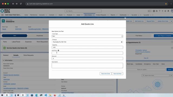Viewport: 173px width, 97px height.
Task: Select the Dispatched path stage
Action: click(x=40, y=36)
